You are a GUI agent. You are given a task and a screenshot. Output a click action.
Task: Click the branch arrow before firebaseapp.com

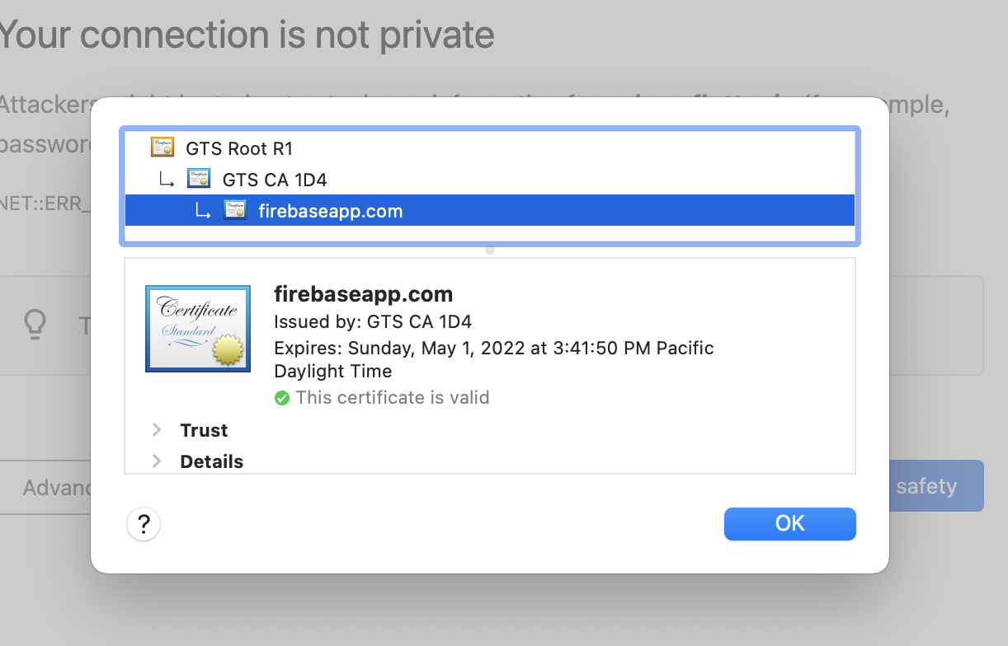(203, 211)
